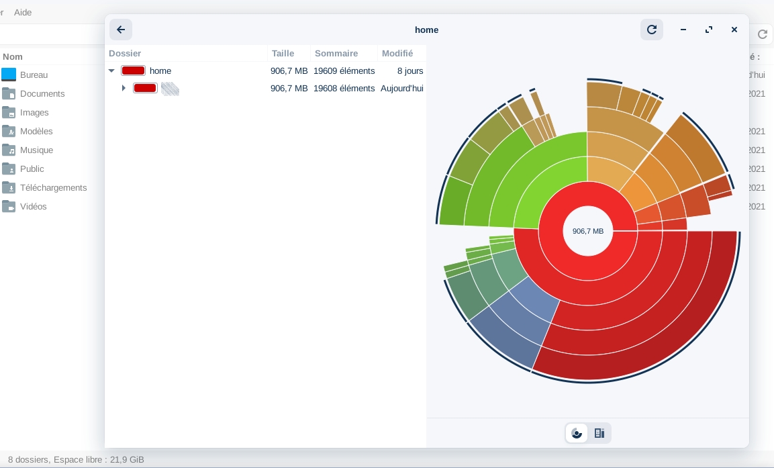Open the Bureau folder icon
The image size is (774, 468).
9,75
